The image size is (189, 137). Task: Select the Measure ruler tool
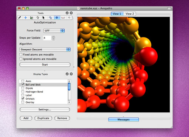pos(63,17)
